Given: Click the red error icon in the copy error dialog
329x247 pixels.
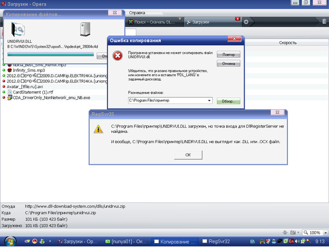Looking at the screenshot, I should point(117,56).
